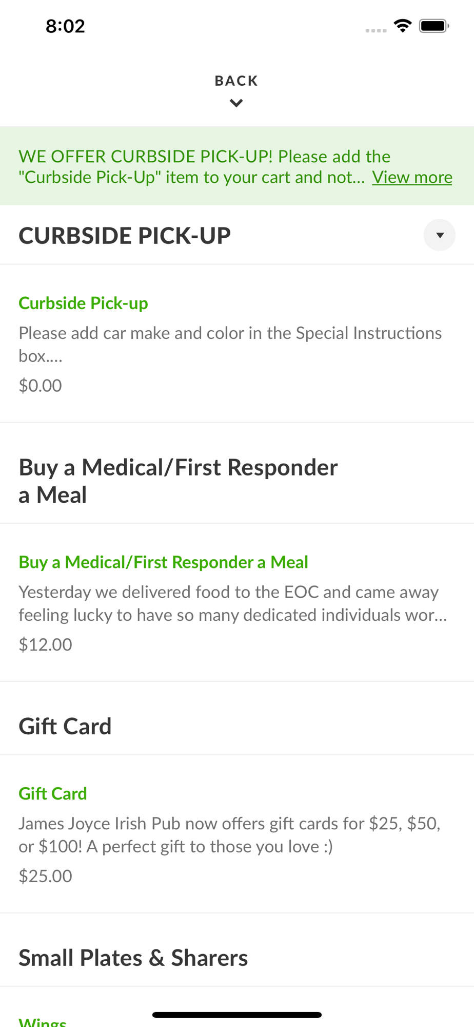Tap the BACK label at top
This screenshot has width=474, height=1027.
[236, 81]
